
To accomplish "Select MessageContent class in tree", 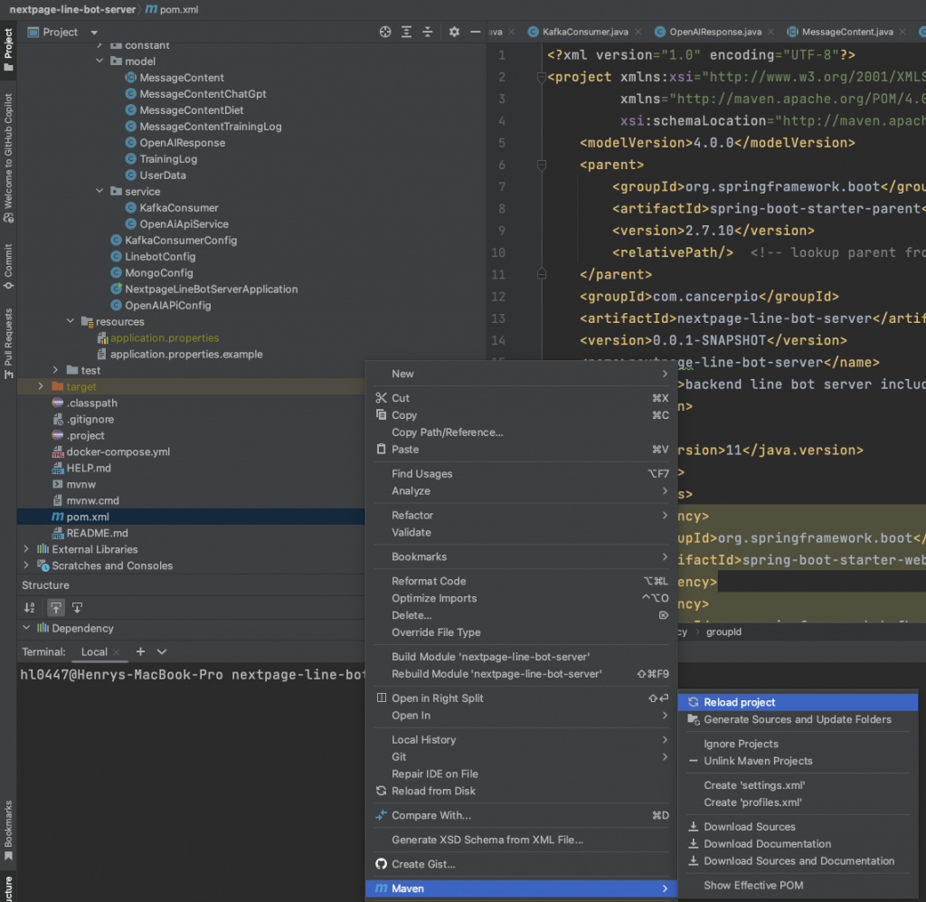I will 181,78.
